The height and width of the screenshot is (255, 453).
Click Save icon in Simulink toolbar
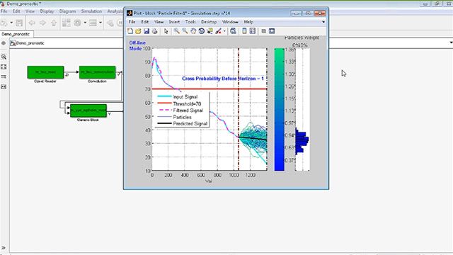19,23
